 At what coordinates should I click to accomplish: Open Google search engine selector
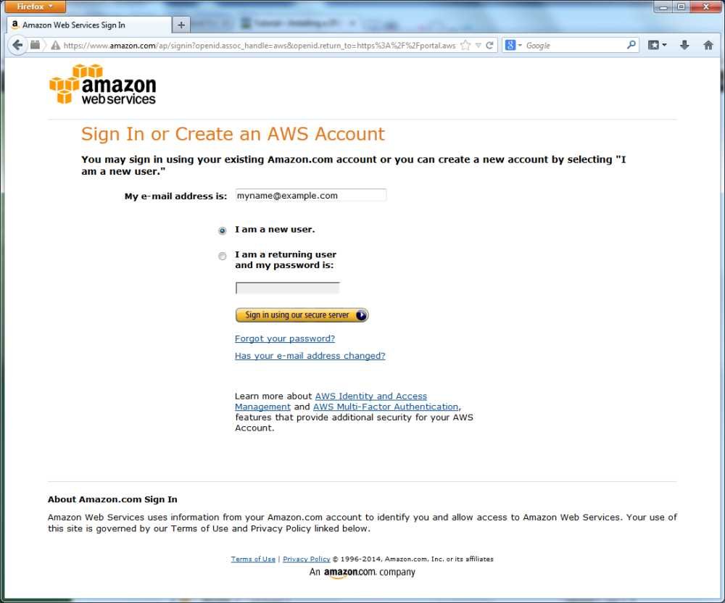tap(513, 45)
